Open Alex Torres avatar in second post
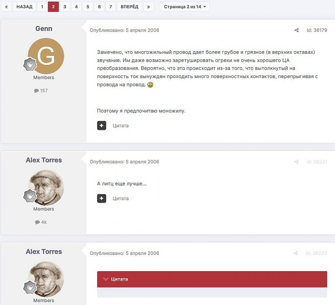335x305 pixels. click(46, 187)
